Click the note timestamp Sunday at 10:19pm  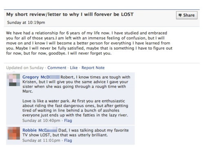pyautogui.click(x=26, y=22)
